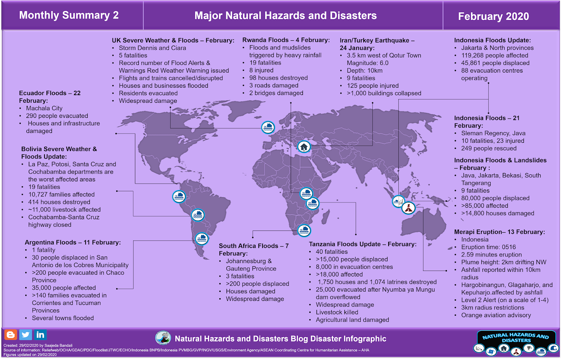This screenshot has height=361, width=561.
Task: Select the flood marker over Ecuador
Action: [x=179, y=197]
